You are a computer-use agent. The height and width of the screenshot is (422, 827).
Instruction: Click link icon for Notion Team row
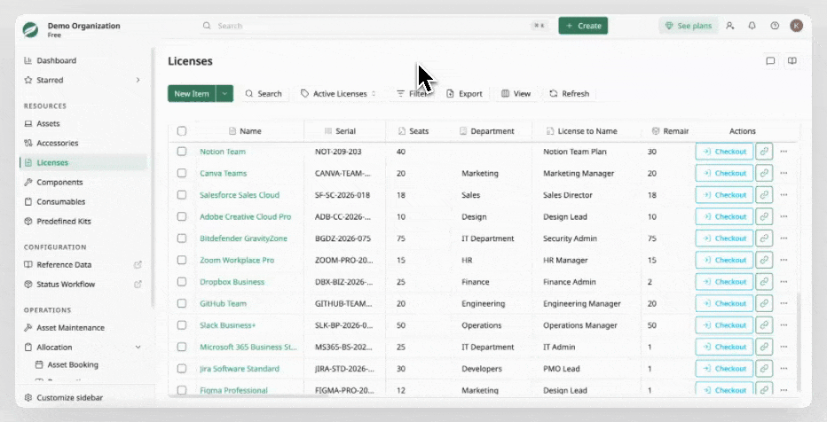[764, 152]
